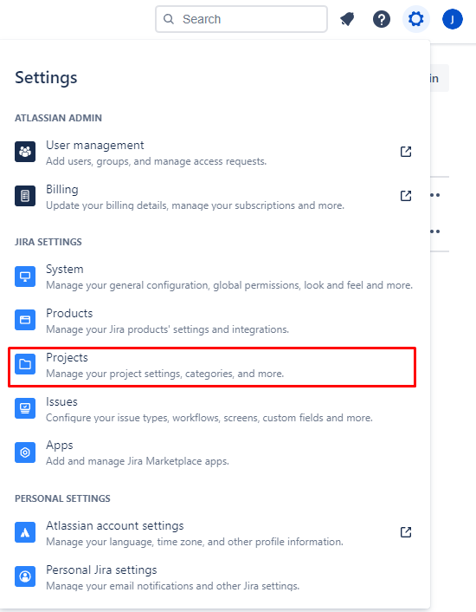476x612 pixels.
Task: Click the Personal Jira settings person icon
Action: (25, 576)
